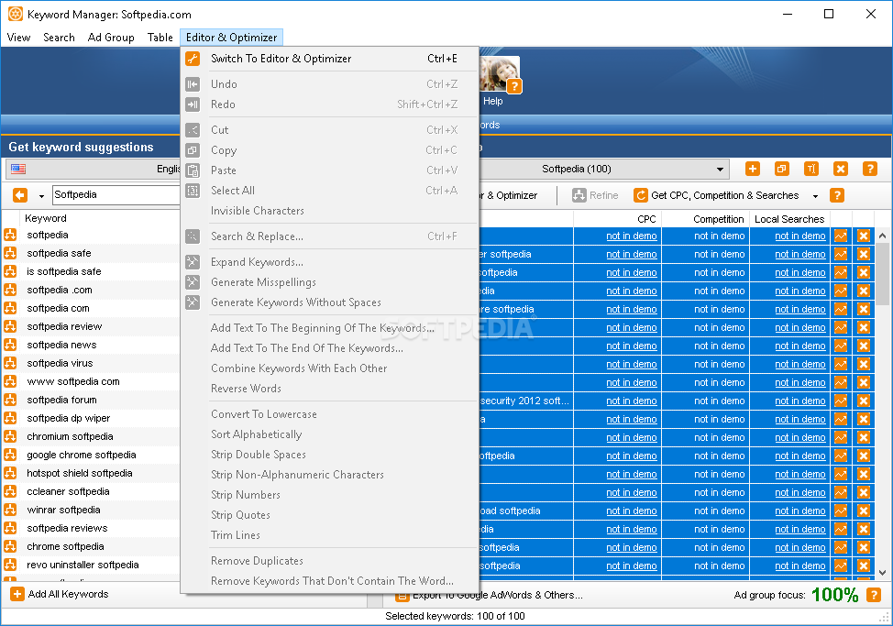
Task: Click the Help icon with girl photo
Action: click(500, 74)
